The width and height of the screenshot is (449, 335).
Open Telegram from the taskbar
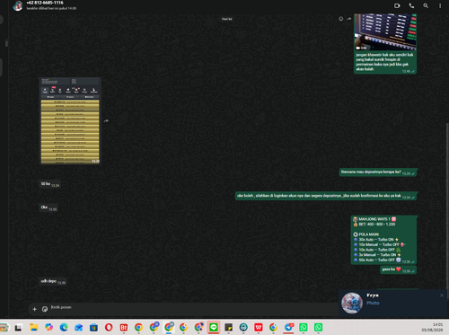[289, 327]
